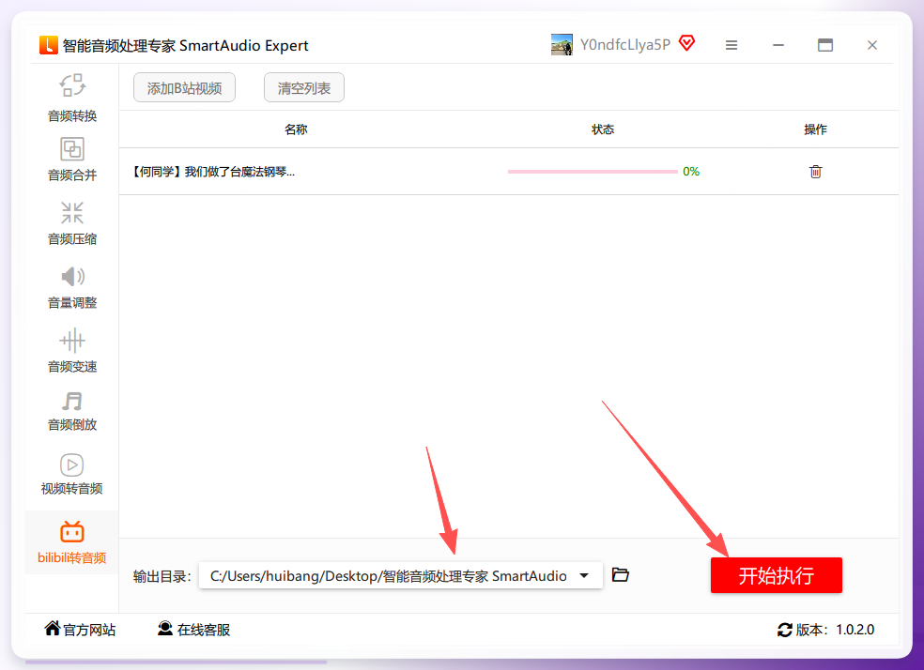Click the refresh icon beside 版本
Screen dimensions: 924x670
pos(784,630)
